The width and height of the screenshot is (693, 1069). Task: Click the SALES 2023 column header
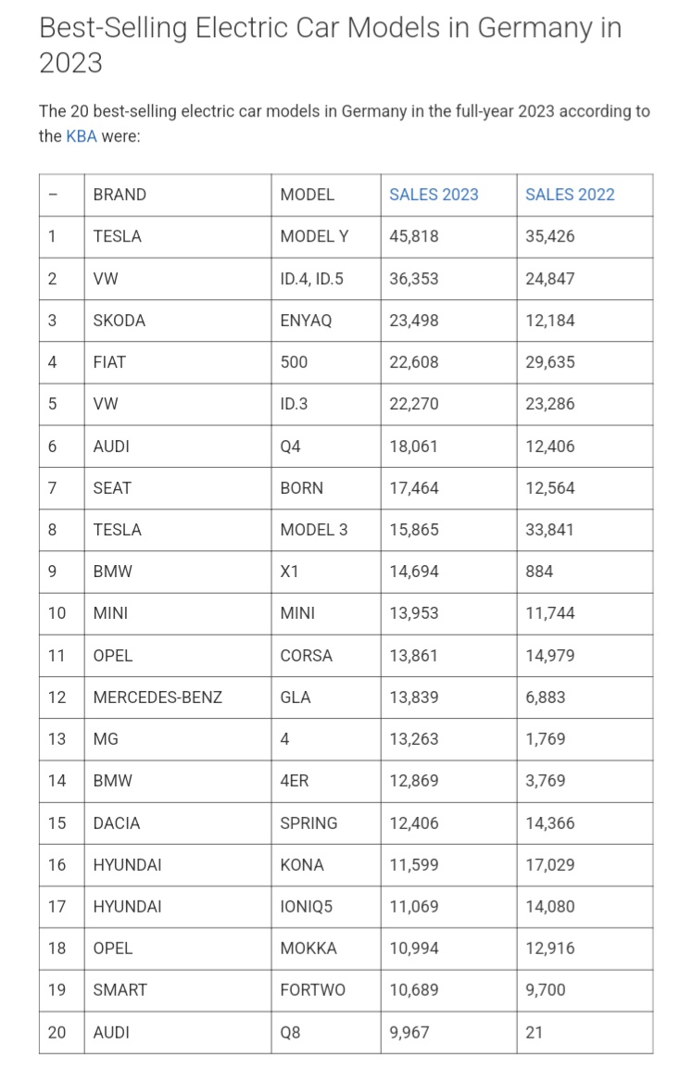[434, 195]
